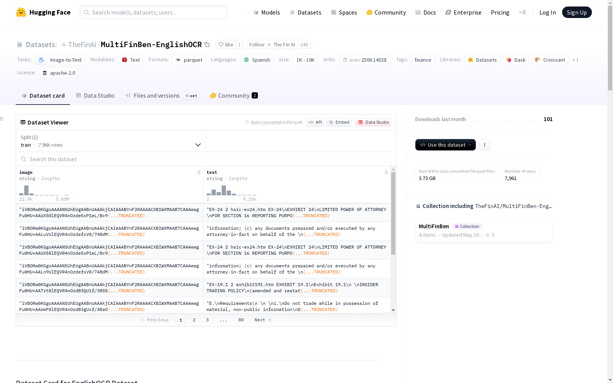613x383 pixels.
Task: Click the Embed button in Dataset Viewer
Action: tap(339, 122)
